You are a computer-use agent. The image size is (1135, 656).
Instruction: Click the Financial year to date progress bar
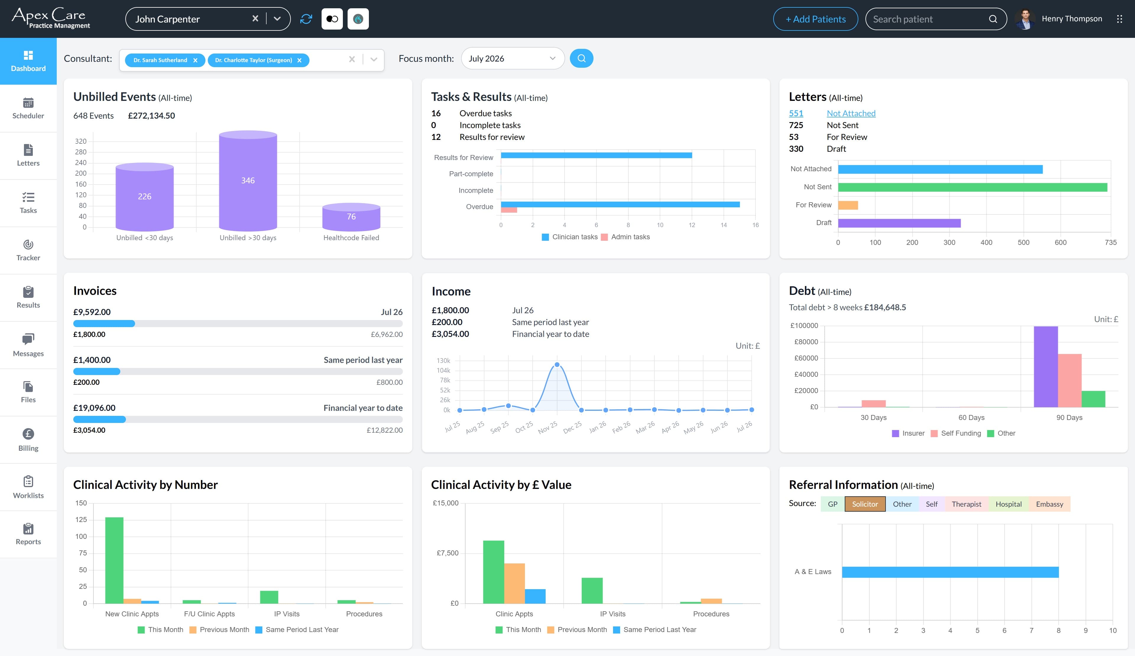238,419
